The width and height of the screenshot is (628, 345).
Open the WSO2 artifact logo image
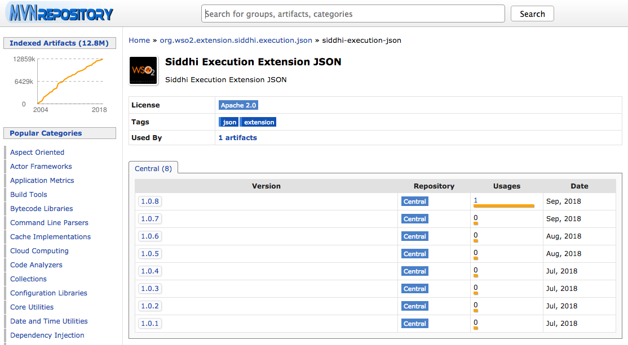(143, 71)
